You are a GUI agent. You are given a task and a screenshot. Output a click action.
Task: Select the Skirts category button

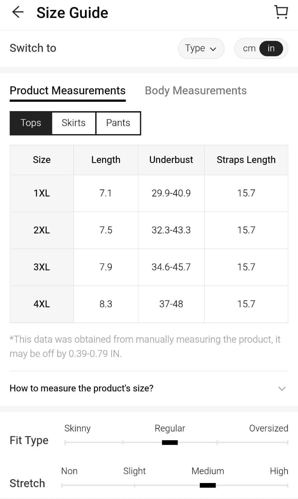click(73, 123)
